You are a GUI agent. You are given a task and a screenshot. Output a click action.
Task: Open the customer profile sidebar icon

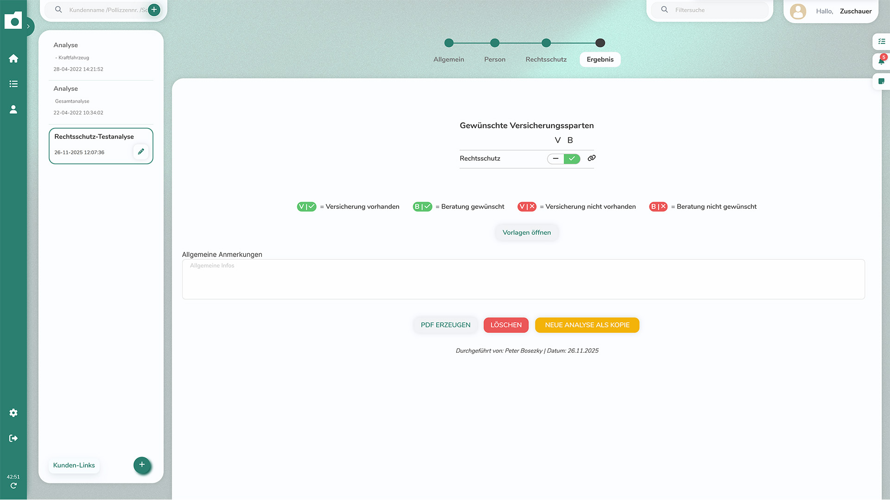coord(13,109)
